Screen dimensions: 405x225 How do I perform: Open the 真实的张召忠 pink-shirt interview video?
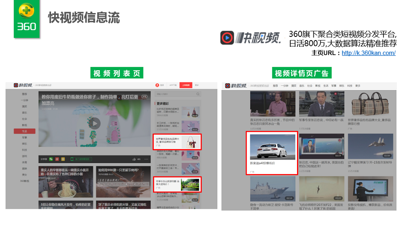tap(273, 104)
